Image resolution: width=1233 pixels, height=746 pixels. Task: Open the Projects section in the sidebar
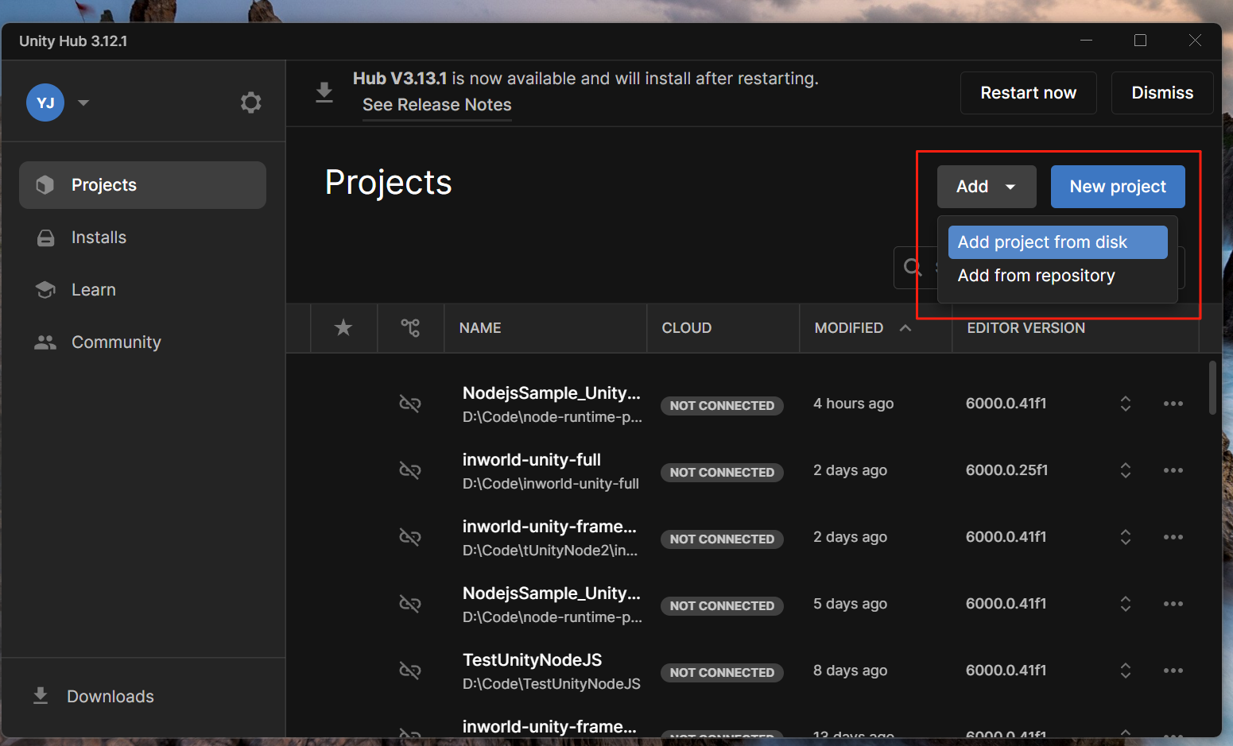point(103,184)
